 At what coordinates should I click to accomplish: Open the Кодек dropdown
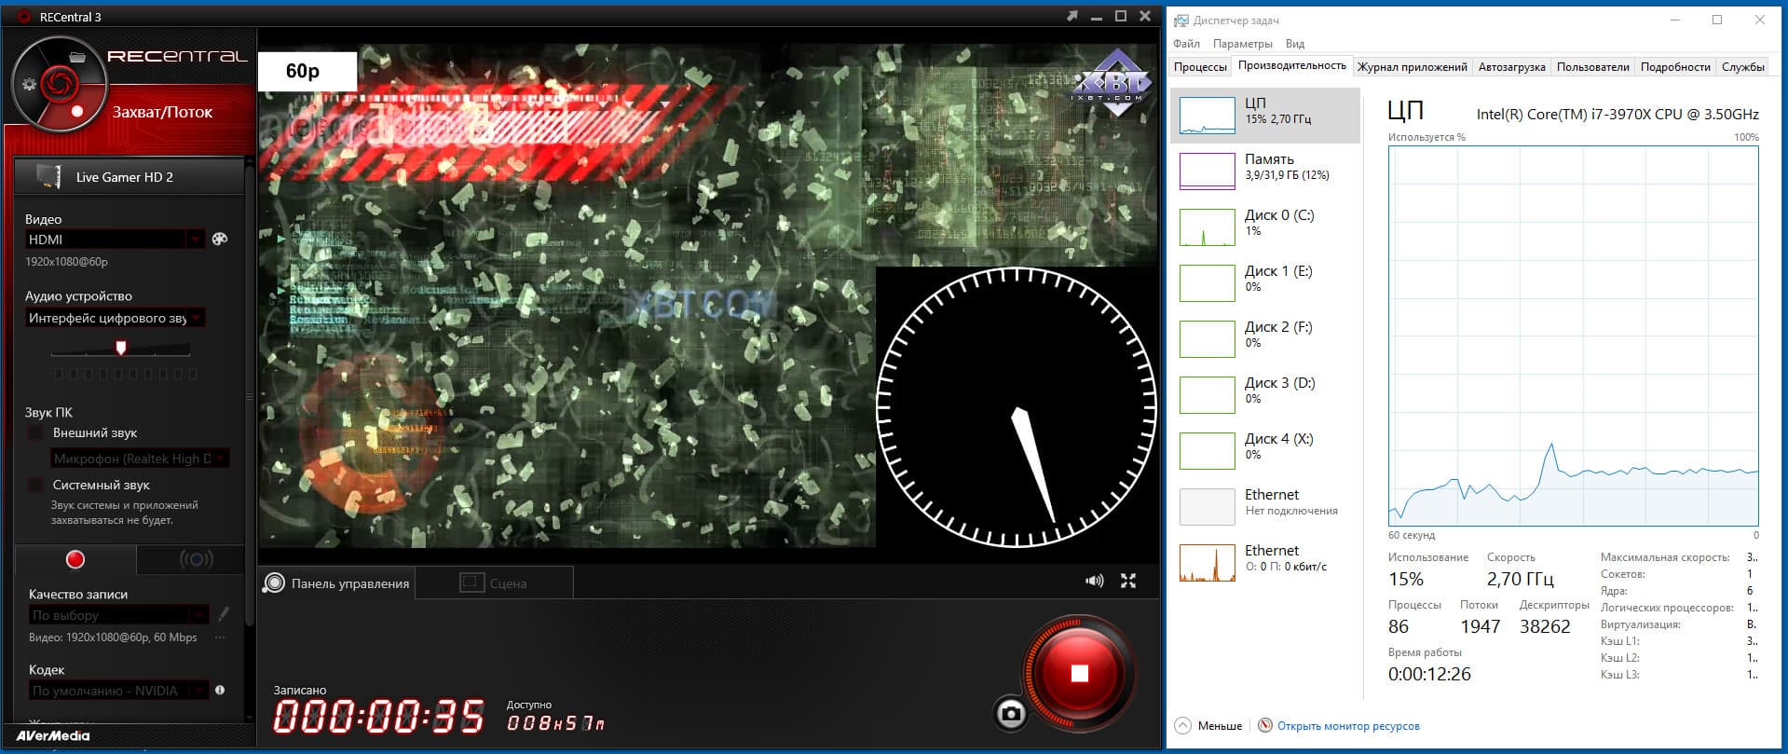pos(119,691)
